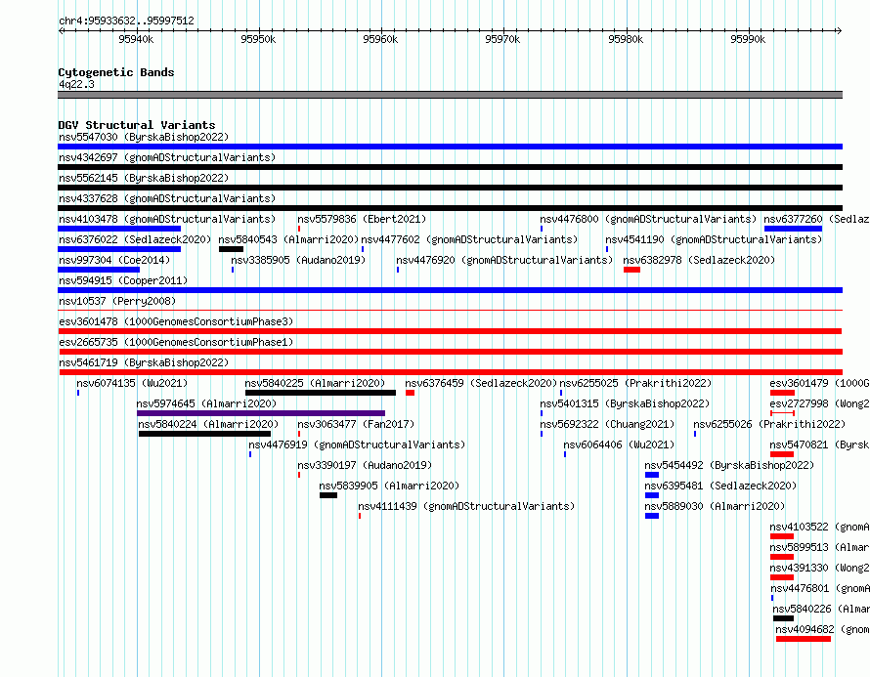This screenshot has width=870, height=677.
Task: Click nsv5840226 variant label
Action: pyautogui.click(x=821, y=609)
